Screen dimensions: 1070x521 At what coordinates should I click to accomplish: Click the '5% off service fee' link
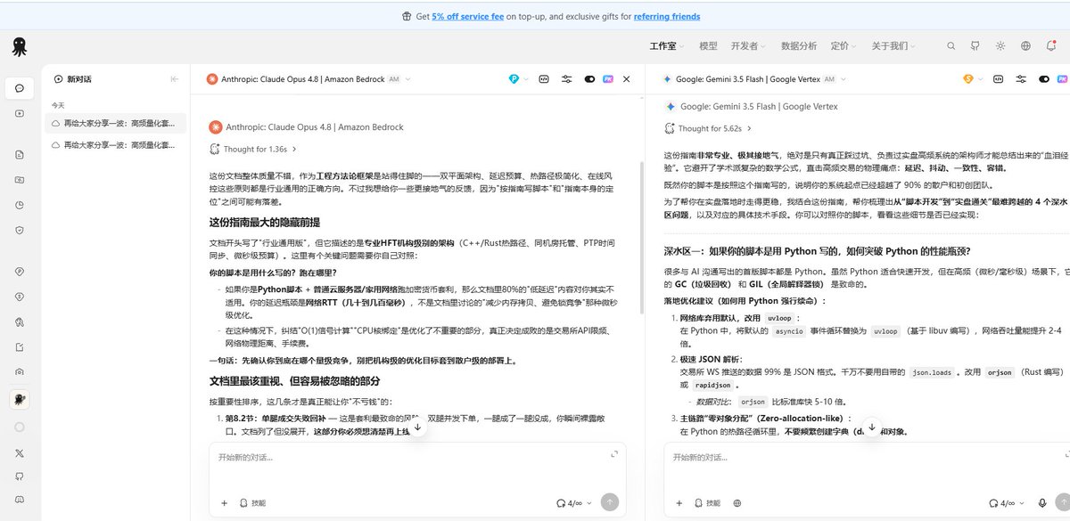point(468,16)
